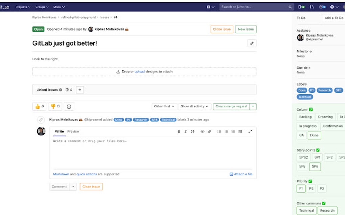Expand the Projects menu in the navbar
The width and height of the screenshot is (345, 215).
point(23,7)
